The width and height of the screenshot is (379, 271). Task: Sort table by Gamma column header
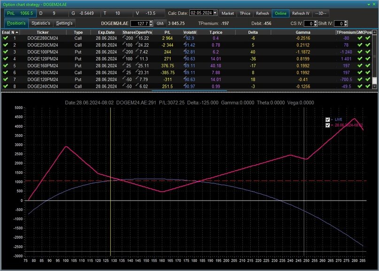pos(303,32)
